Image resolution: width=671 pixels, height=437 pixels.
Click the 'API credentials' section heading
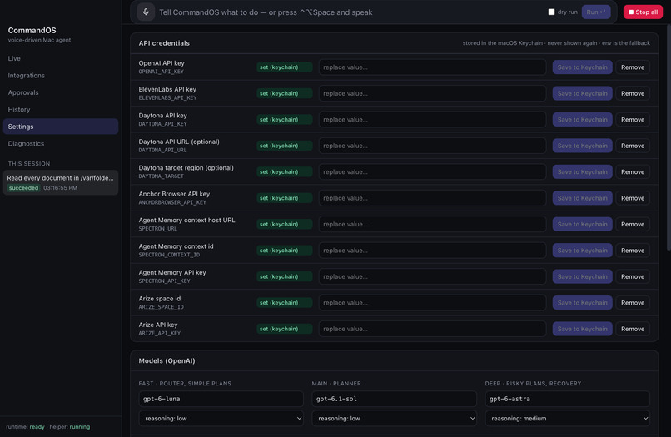click(164, 43)
